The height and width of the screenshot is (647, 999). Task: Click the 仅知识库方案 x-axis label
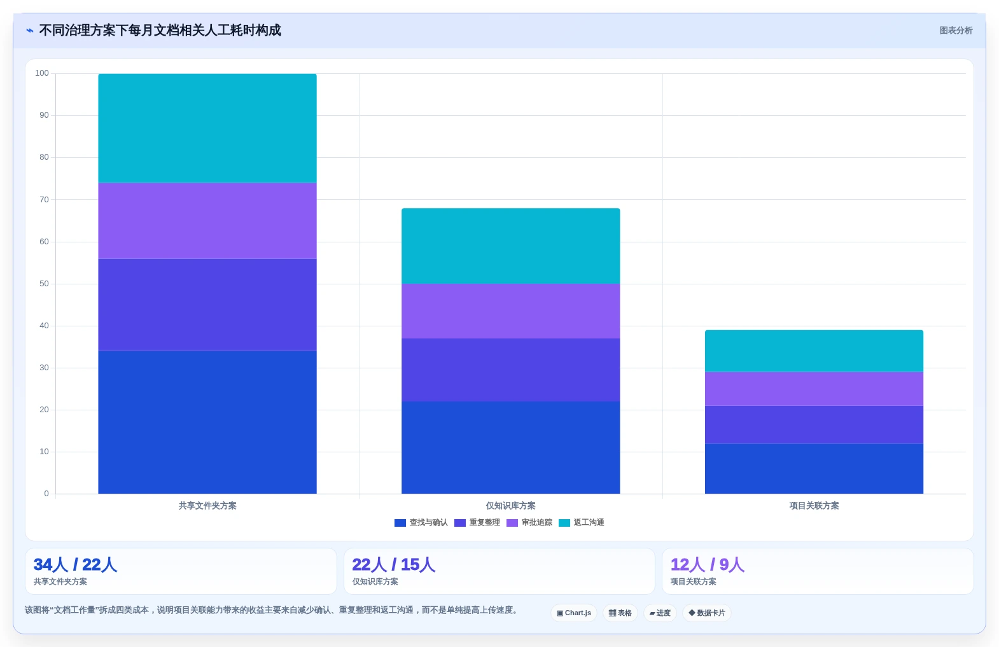tap(511, 506)
